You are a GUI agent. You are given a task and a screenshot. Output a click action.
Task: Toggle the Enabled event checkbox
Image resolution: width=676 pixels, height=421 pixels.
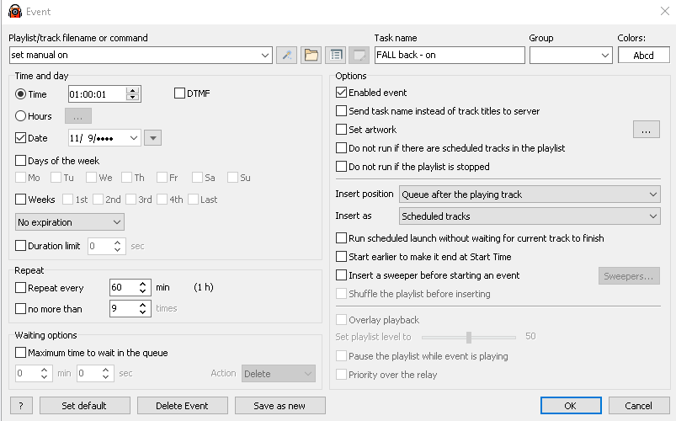click(342, 93)
